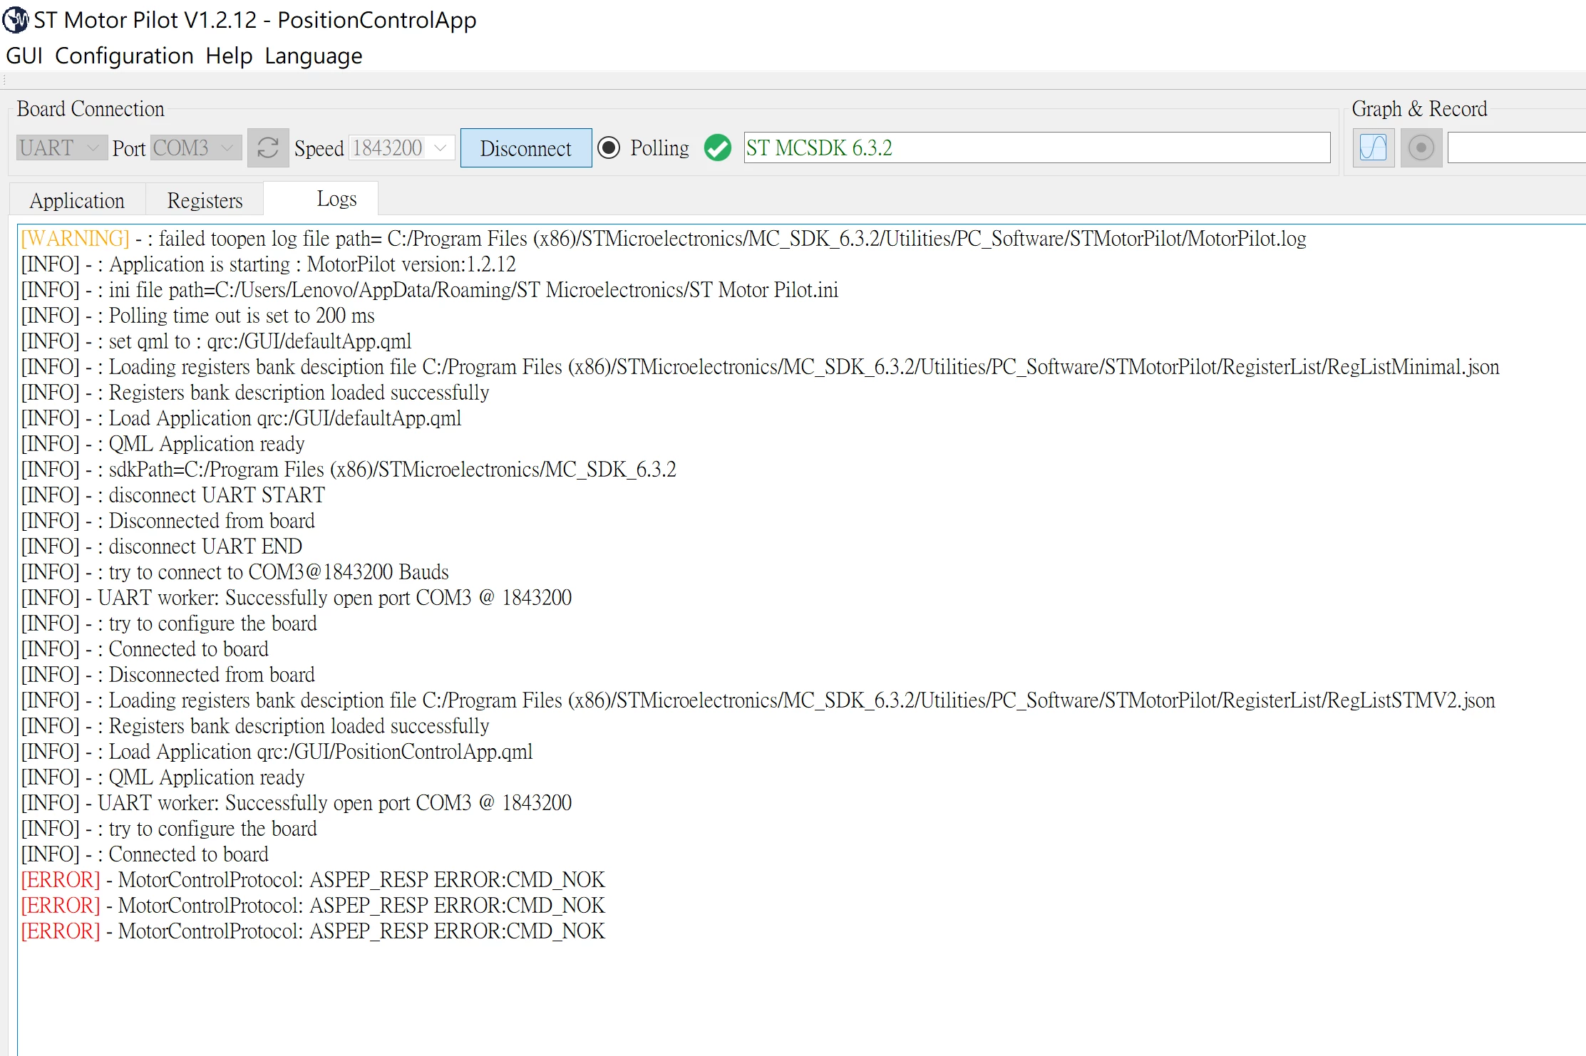Click the RegListMinimal.json loading log line
1586x1056 pixels.
pyautogui.click(x=760, y=367)
